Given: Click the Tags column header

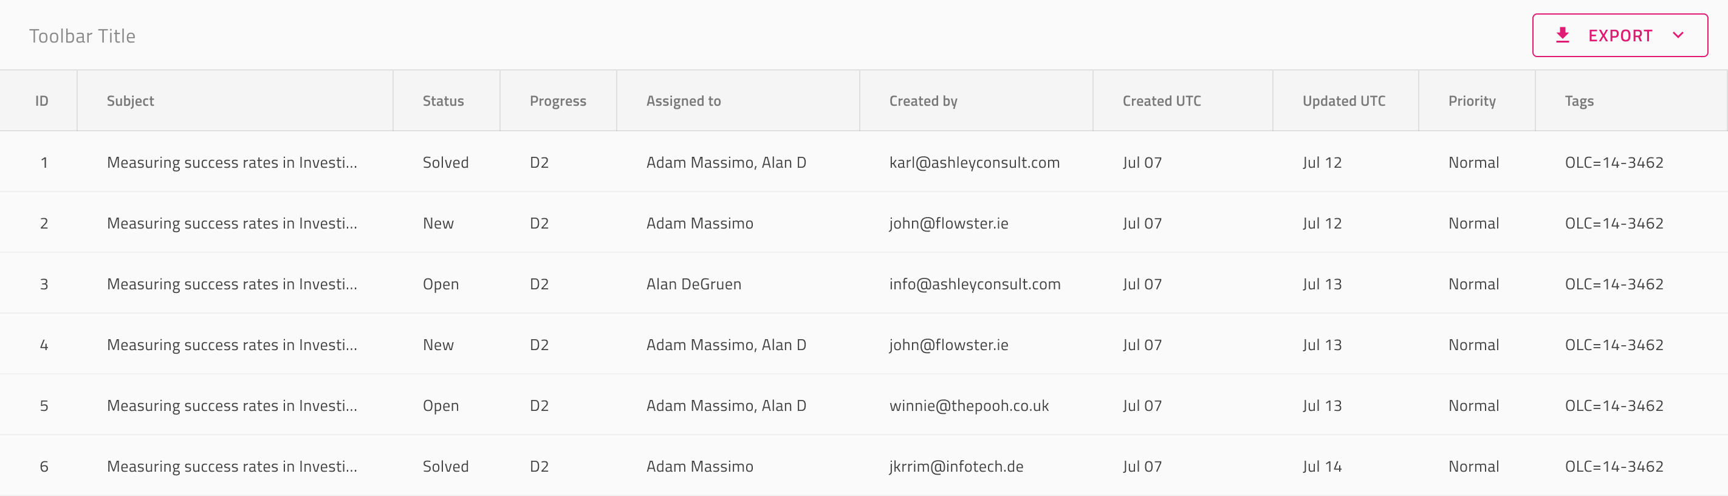Looking at the screenshot, I should click(x=1579, y=101).
